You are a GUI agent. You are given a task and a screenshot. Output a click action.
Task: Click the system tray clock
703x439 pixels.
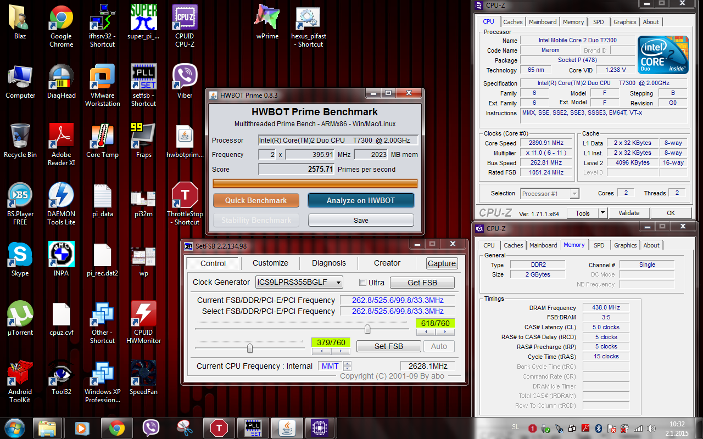[x=677, y=428]
